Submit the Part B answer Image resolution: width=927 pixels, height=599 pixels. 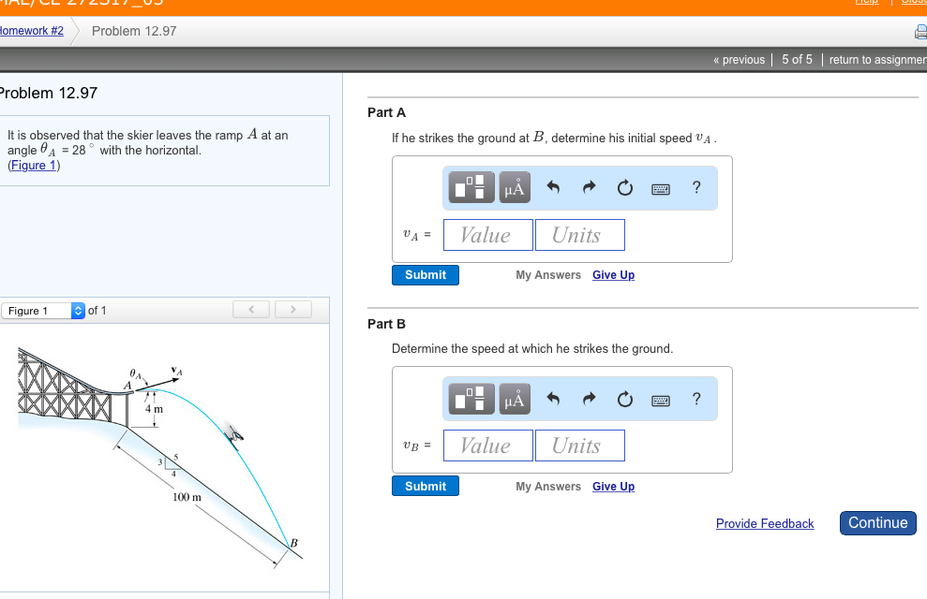426,487
